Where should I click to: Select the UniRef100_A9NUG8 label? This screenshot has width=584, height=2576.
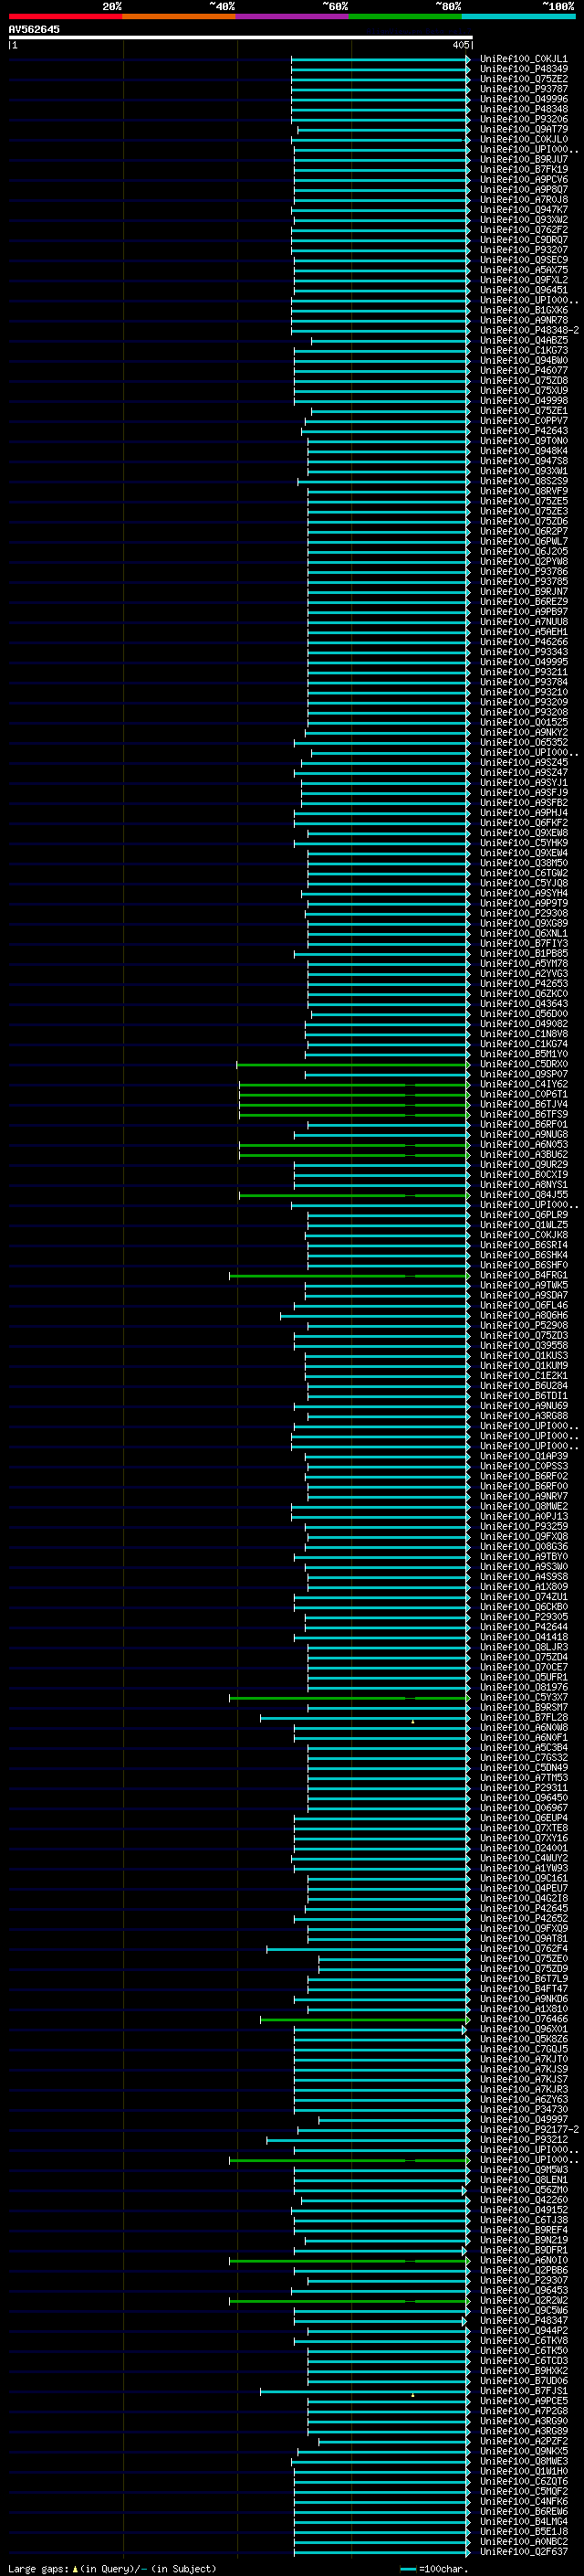click(523, 1134)
